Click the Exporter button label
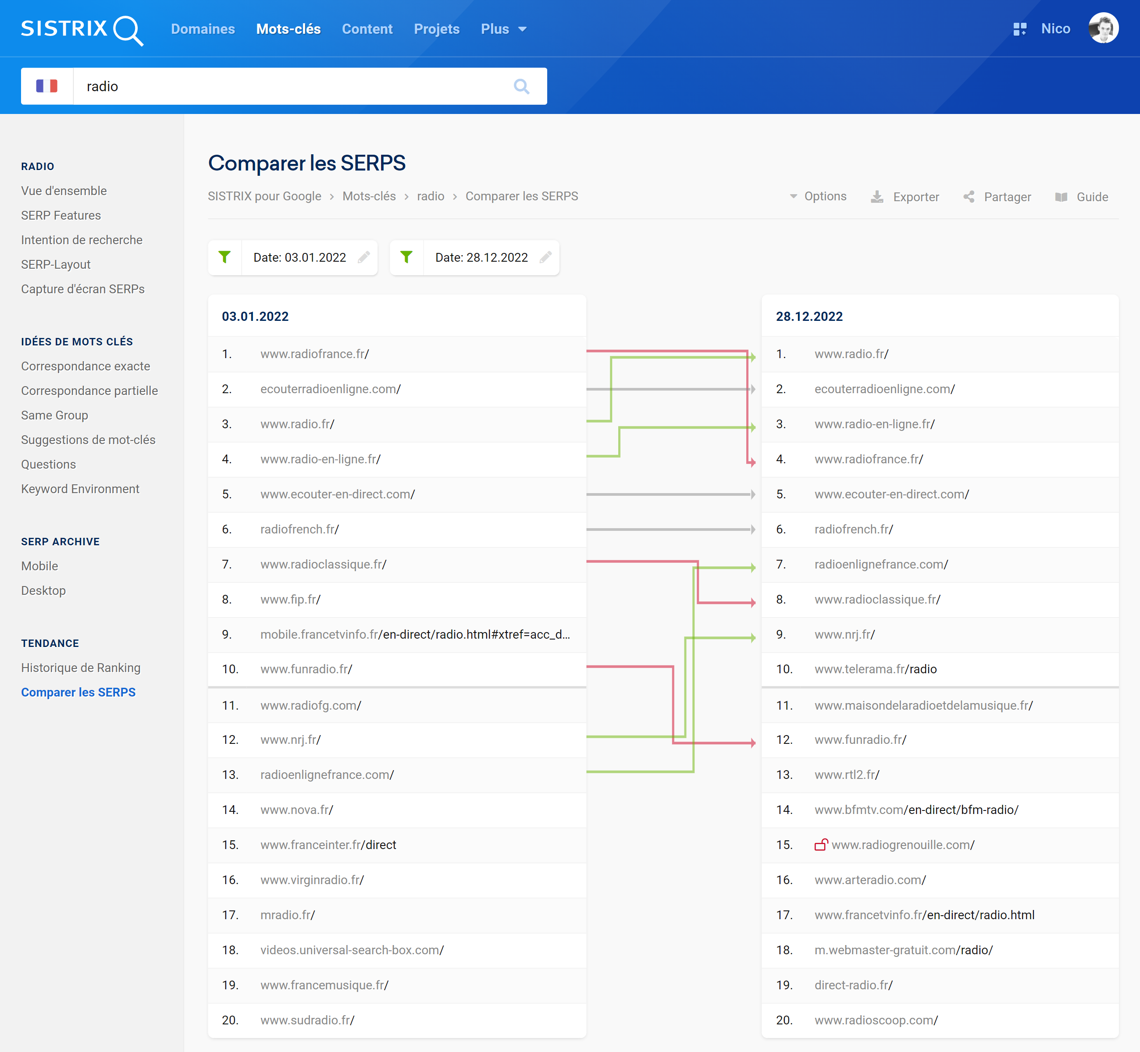1140x1052 pixels. coord(916,197)
